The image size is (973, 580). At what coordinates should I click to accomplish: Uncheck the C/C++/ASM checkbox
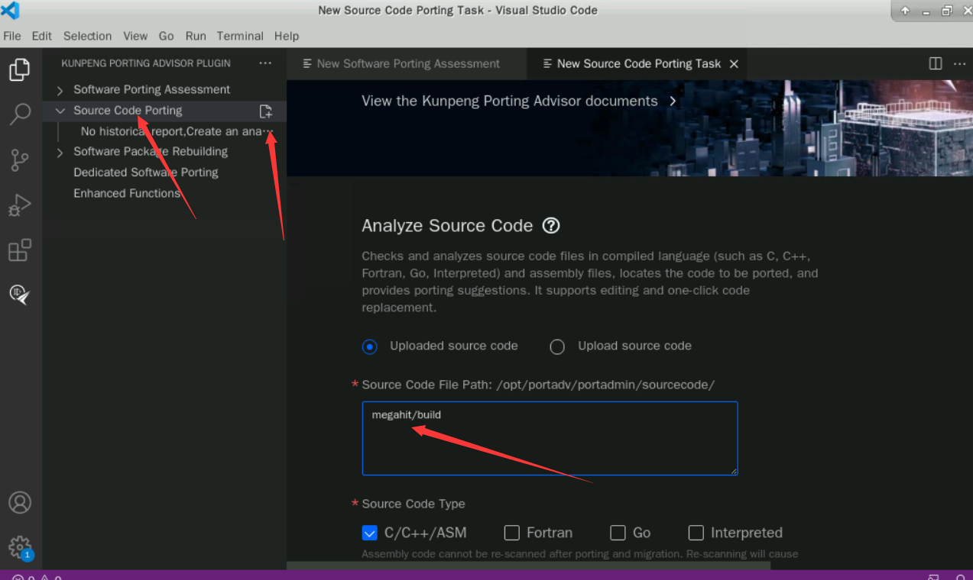click(x=370, y=533)
